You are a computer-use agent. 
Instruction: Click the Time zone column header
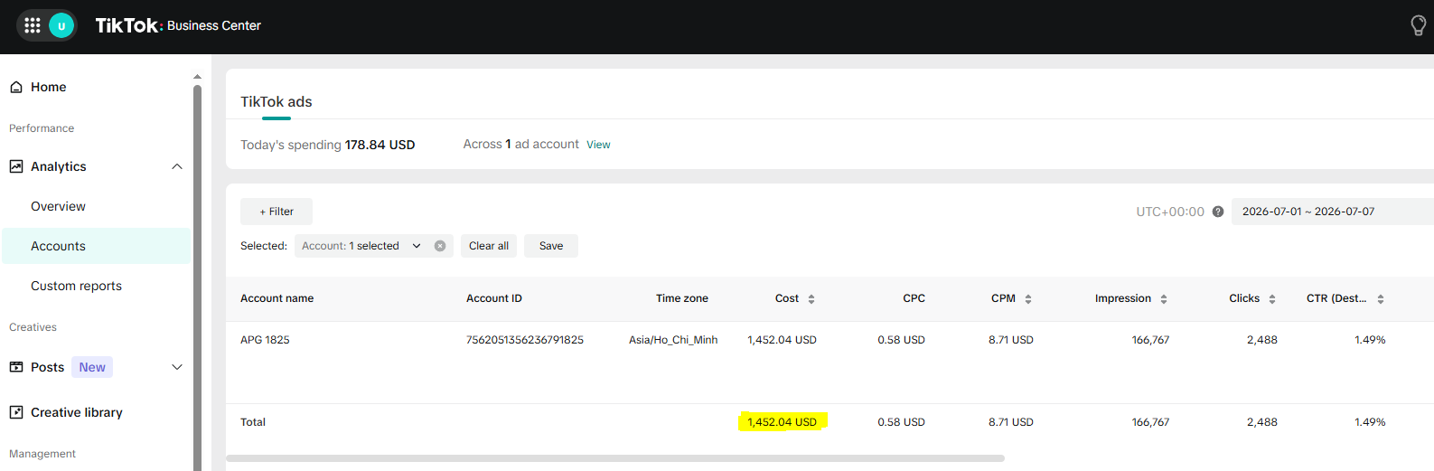682,298
